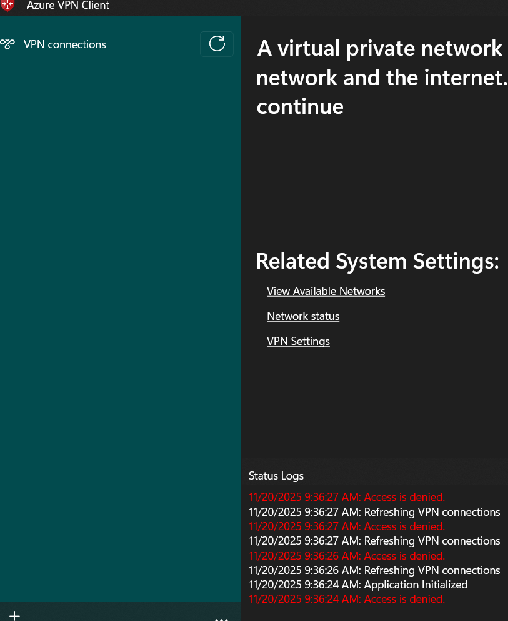Click the virtual private network description heading
The image size is (508, 621).
(x=381, y=78)
